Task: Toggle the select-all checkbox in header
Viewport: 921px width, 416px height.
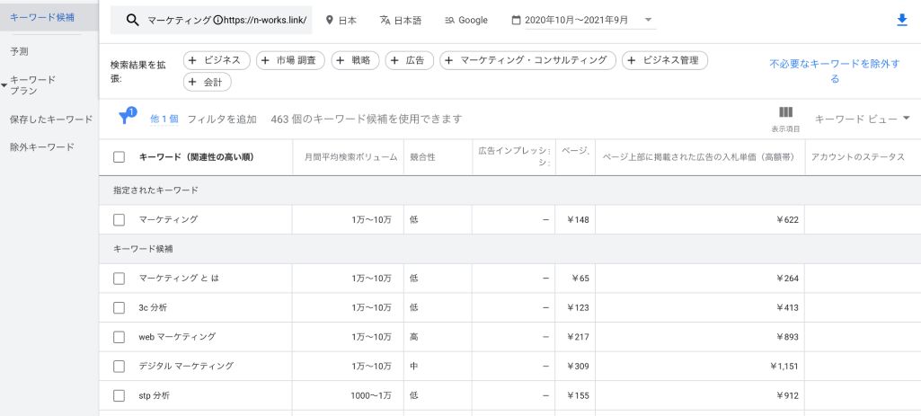Action: click(x=119, y=157)
